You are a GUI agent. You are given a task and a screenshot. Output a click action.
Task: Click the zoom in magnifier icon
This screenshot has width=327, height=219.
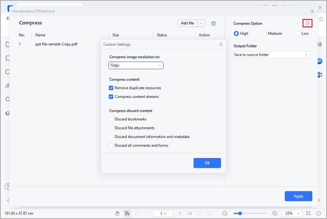pyautogui.click(x=275, y=213)
